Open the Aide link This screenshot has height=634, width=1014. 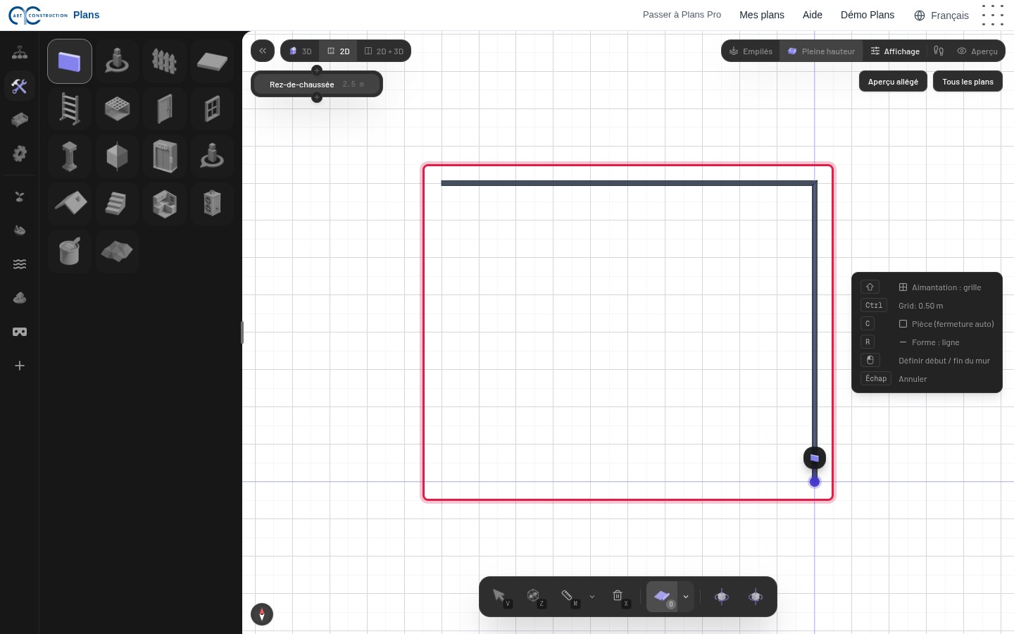(x=813, y=15)
